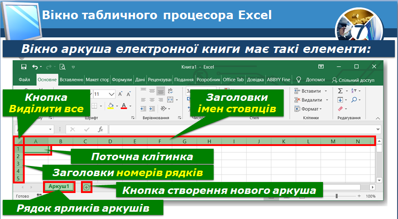Image resolution: width=398 pixels, height=219 pixels.
Task: Switch to the Подання ribbon tab
Action: 184,80
